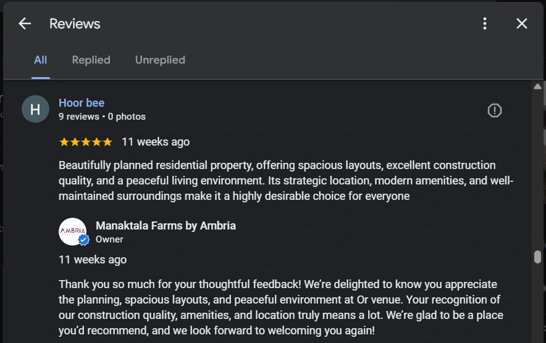Viewport: 546px width, 343px height.
Task: Click the Ambria owner logo
Action: [72, 231]
